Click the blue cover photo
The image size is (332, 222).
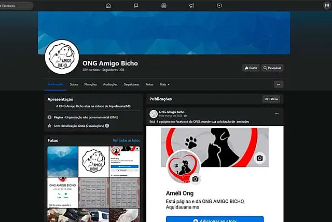[164, 33]
